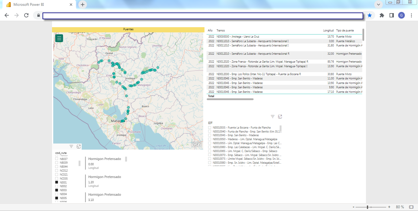This screenshot has height=211, width=418.
Task: Open the browser extensions puzzle icon
Action: coord(382,15)
